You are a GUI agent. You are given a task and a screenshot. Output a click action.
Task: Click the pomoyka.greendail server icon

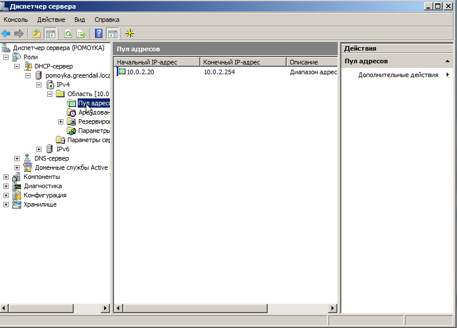[x=38, y=75]
